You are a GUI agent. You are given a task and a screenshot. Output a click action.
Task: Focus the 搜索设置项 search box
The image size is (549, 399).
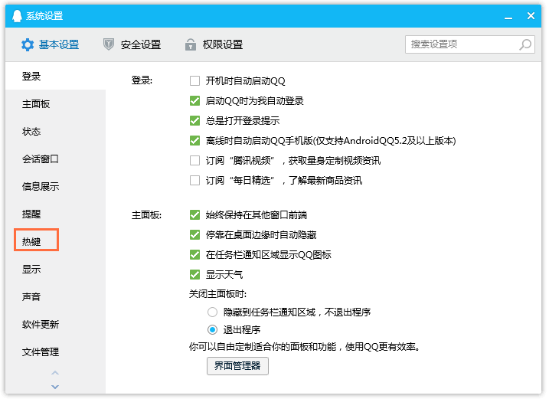(x=469, y=44)
